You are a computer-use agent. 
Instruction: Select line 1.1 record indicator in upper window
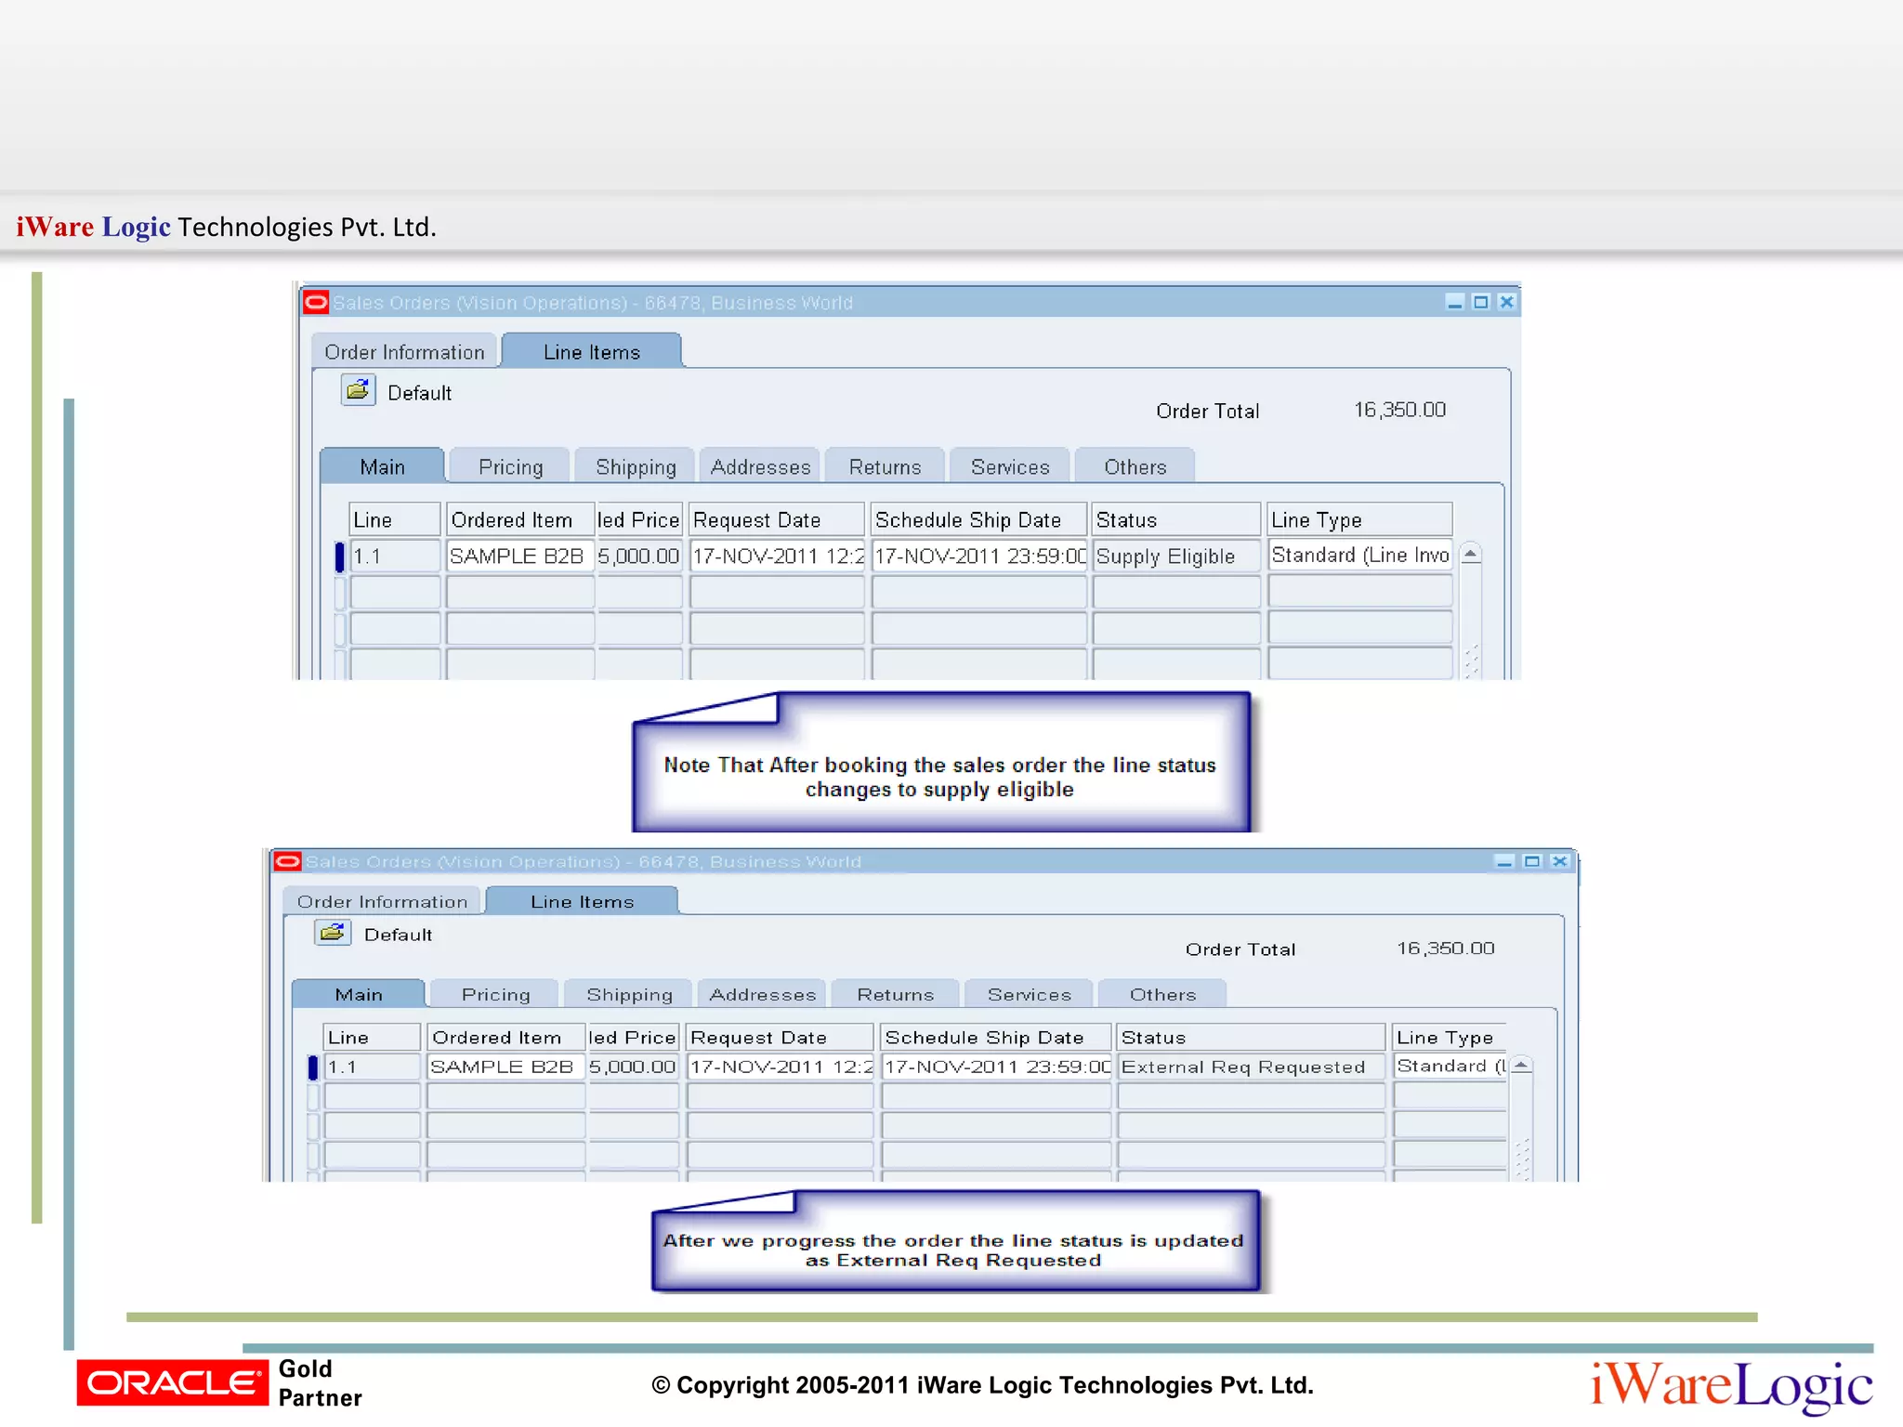tap(340, 556)
